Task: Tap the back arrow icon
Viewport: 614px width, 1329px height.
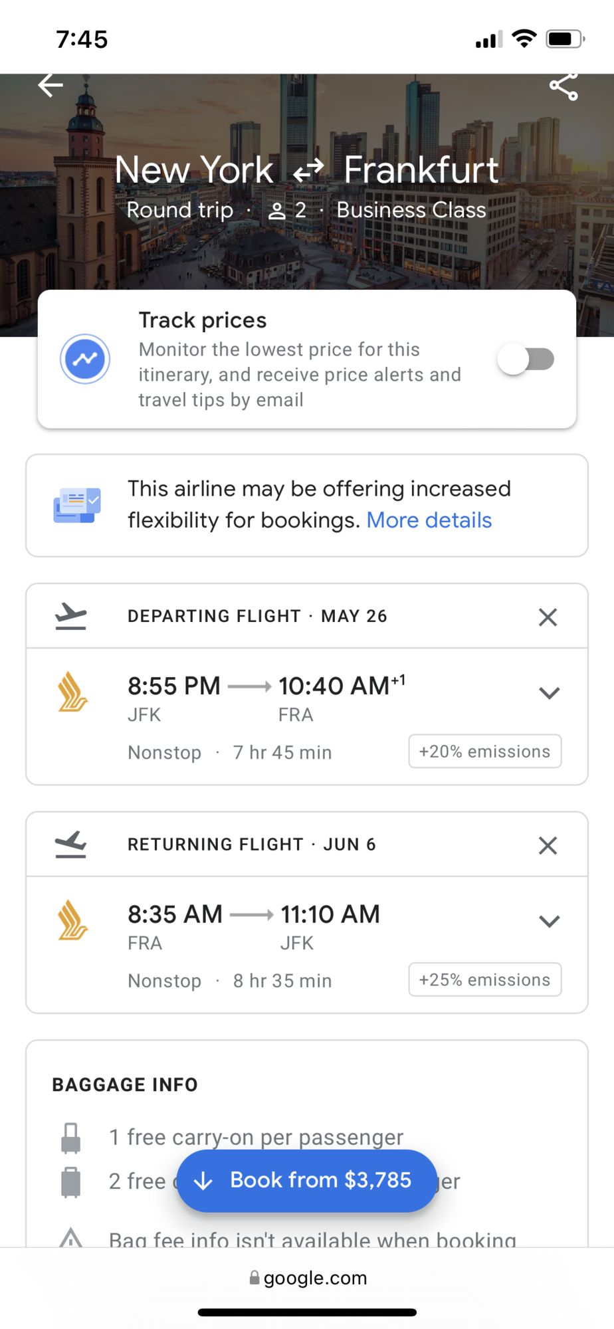Action: coord(51,85)
